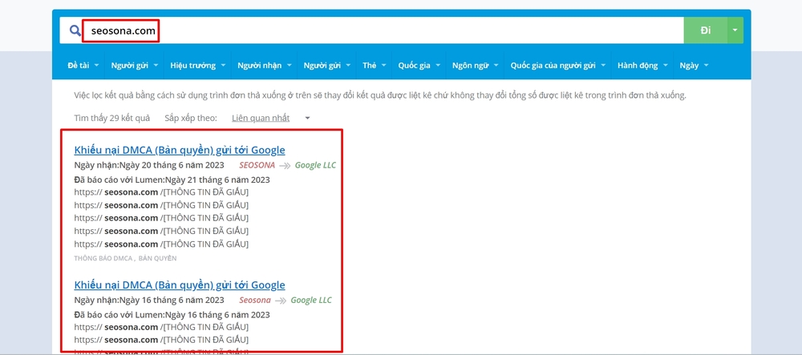802x355 pixels.
Task: Open first Khiếu nại DMCA result (20 tháng 6)
Action: (180, 150)
